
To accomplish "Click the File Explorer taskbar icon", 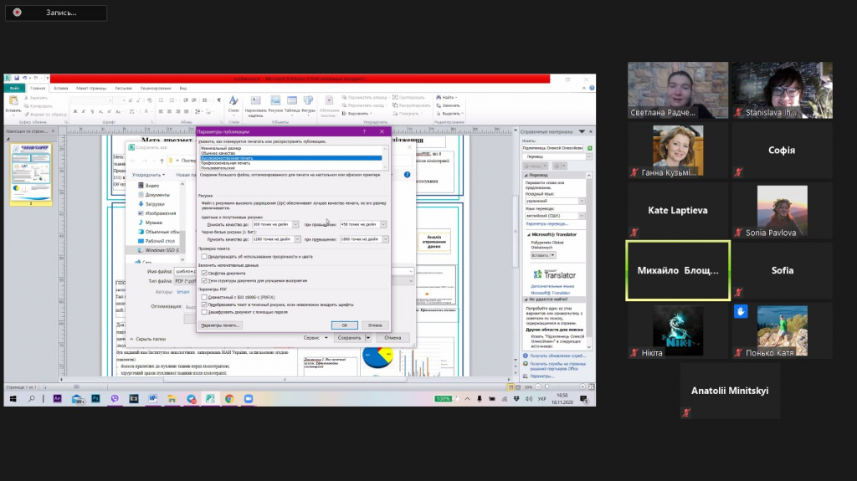I will 172,399.
